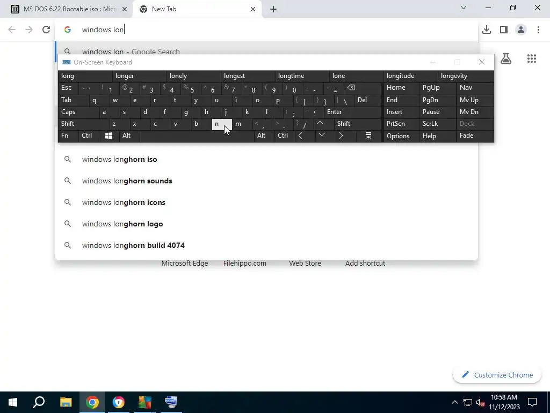Close the New Tab tab
Viewport: 550px width, 413px height.
click(x=253, y=9)
